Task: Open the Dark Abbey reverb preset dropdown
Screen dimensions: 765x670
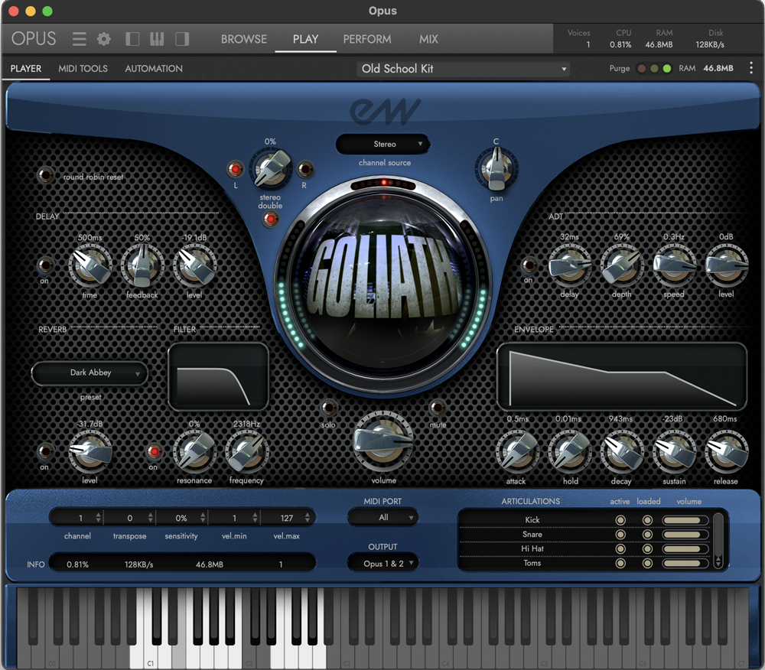Action: pyautogui.click(x=89, y=373)
